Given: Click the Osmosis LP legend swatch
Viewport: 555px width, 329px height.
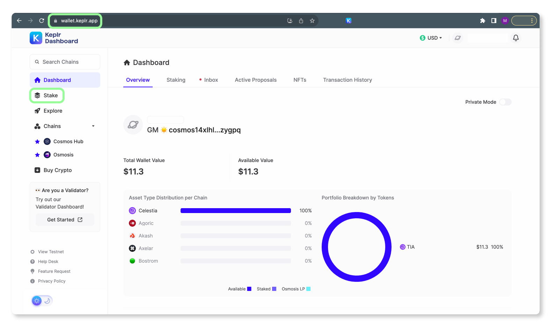Looking at the screenshot, I should (x=308, y=289).
